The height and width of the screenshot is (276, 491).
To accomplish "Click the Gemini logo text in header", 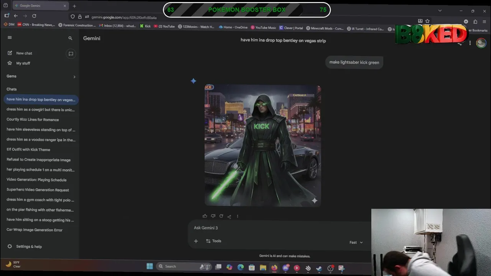I will tap(92, 38).
